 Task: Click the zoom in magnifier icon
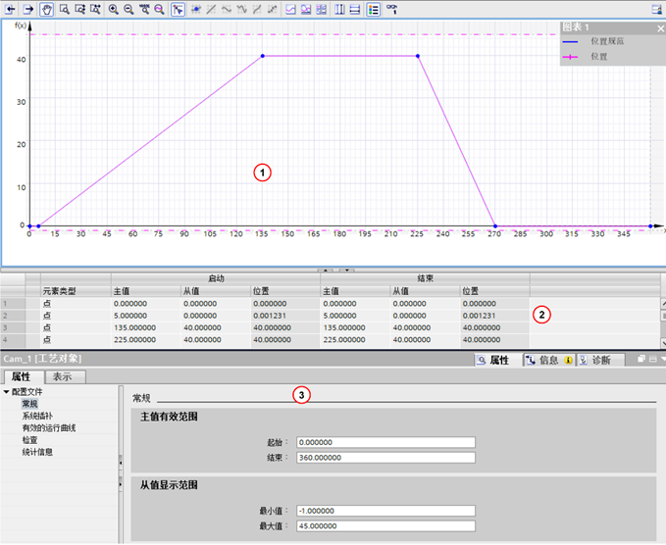tap(113, 9)
